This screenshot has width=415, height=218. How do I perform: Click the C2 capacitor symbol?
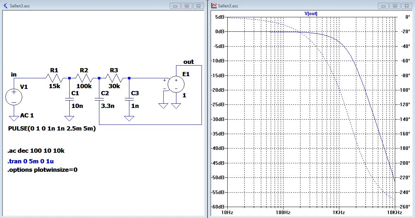coord(99,100)
